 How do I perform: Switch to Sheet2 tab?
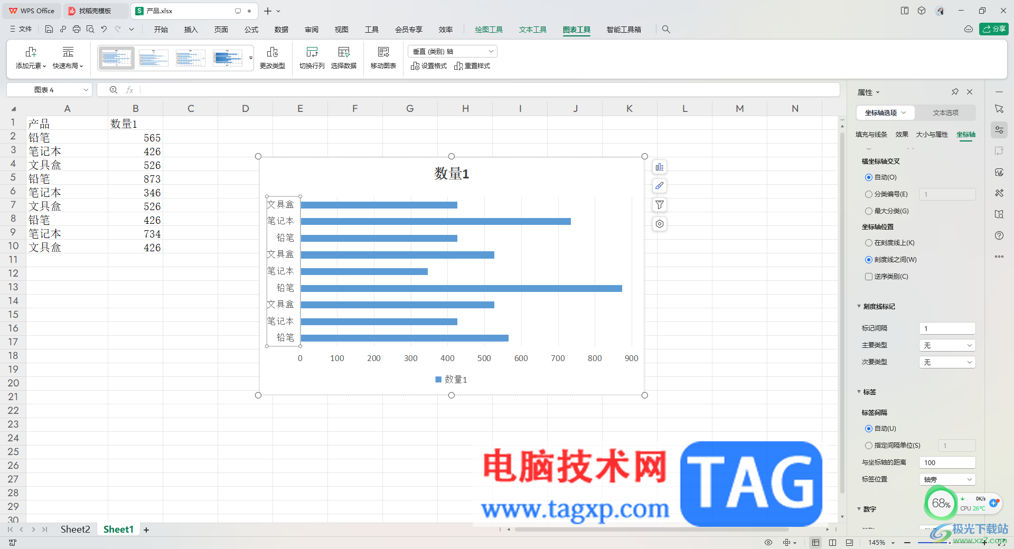point(75,529)
